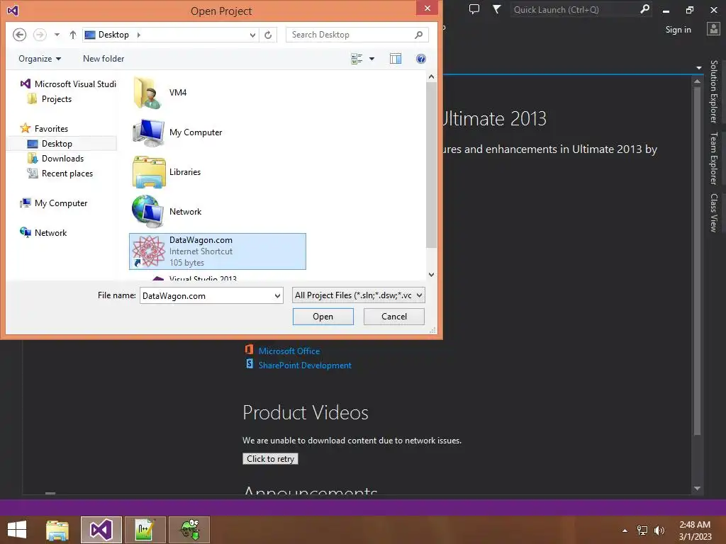The width and height of the screenshot is (726, 544).
Task: Close the Open Project dialog
Action: pos(427,8)
